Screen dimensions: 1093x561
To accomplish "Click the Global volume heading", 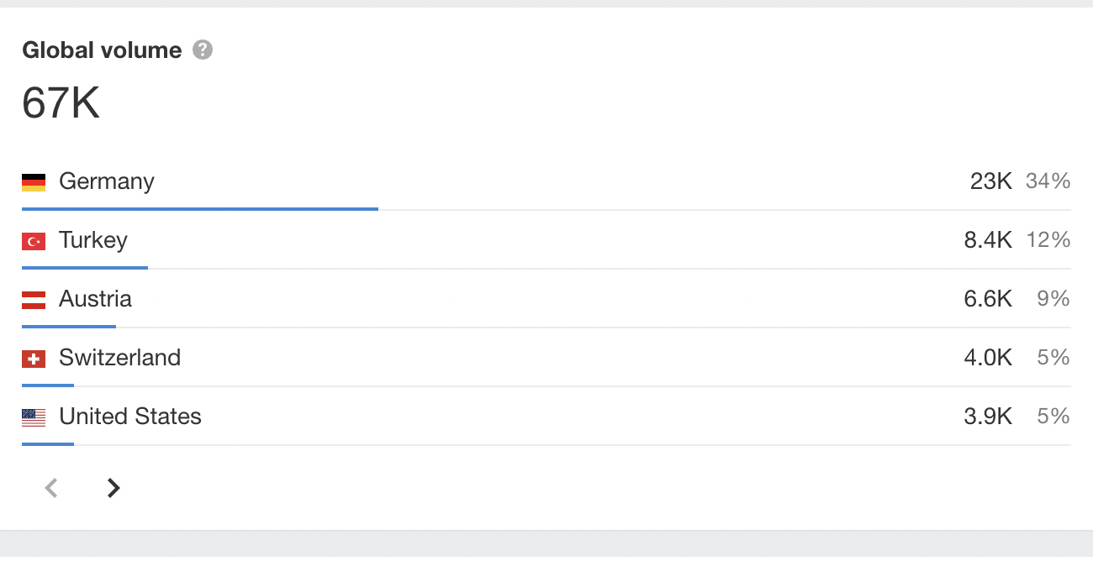I will coord(102,50).
